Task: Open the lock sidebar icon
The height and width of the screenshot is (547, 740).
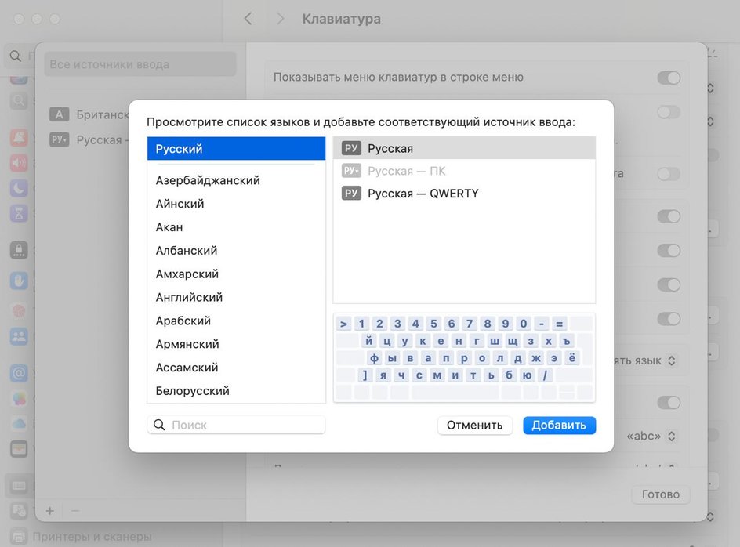Action: click(19, 250)
